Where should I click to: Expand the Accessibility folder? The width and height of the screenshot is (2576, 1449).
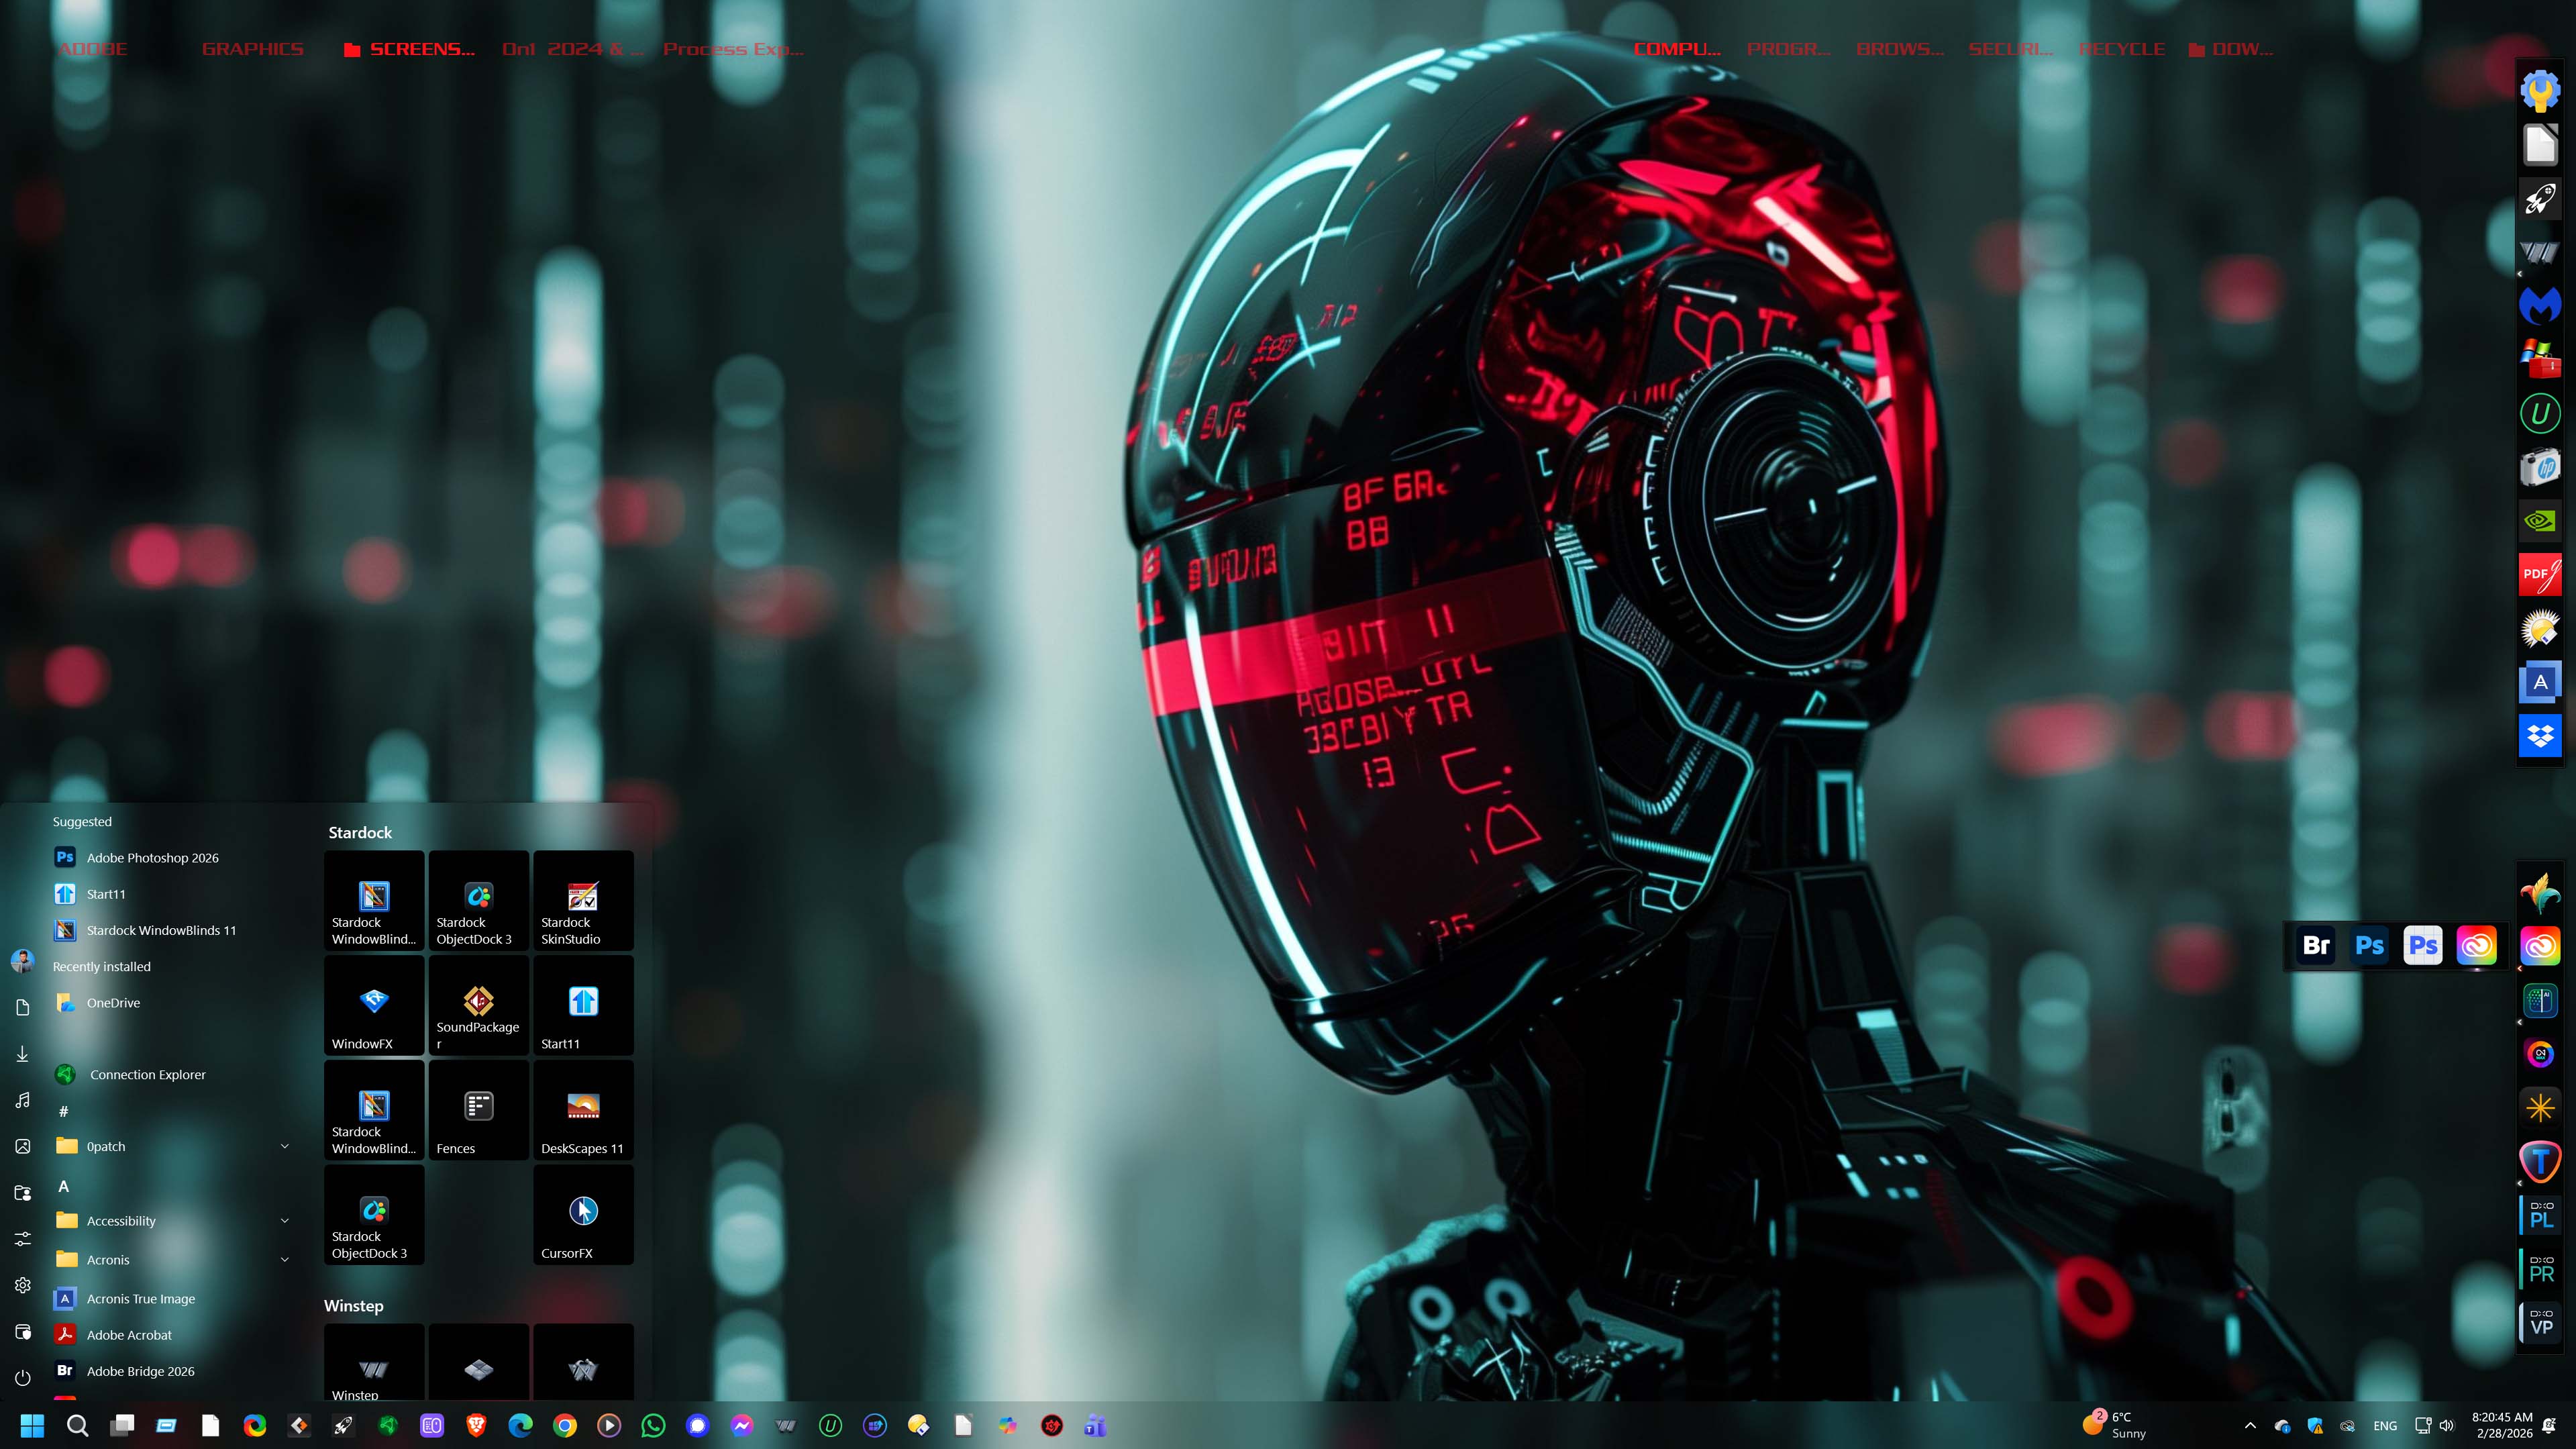tap(284, 1221)
